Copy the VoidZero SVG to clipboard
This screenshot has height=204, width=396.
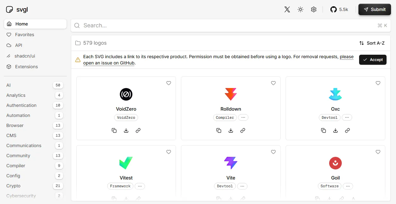tap(114, 130)
